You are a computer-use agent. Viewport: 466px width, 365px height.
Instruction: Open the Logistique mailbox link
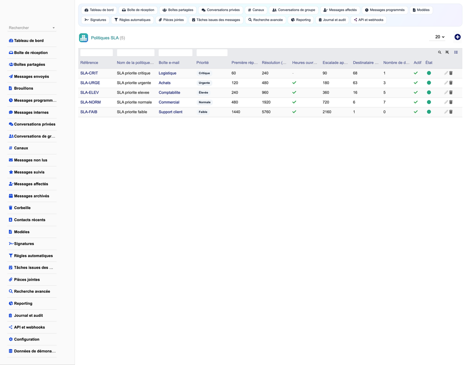tap(167, 73)
